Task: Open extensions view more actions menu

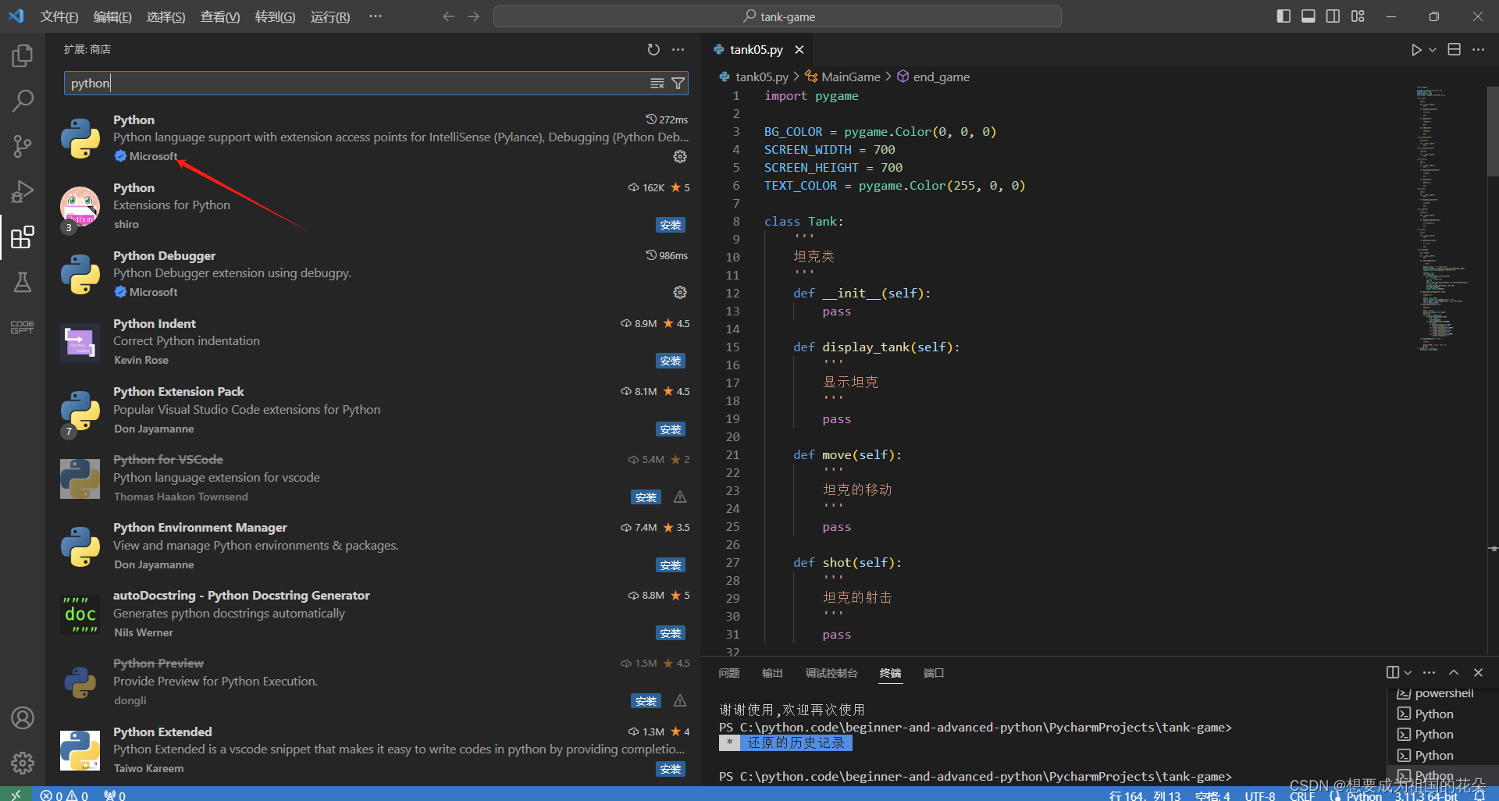Action: [x=678, y=49]
